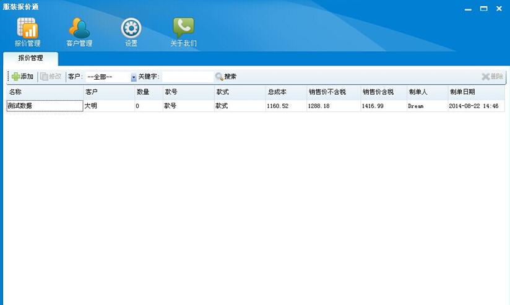Sort by 名称 column header
The width and height of the screenshot is (510, 305).
click(x=45, y=92)
